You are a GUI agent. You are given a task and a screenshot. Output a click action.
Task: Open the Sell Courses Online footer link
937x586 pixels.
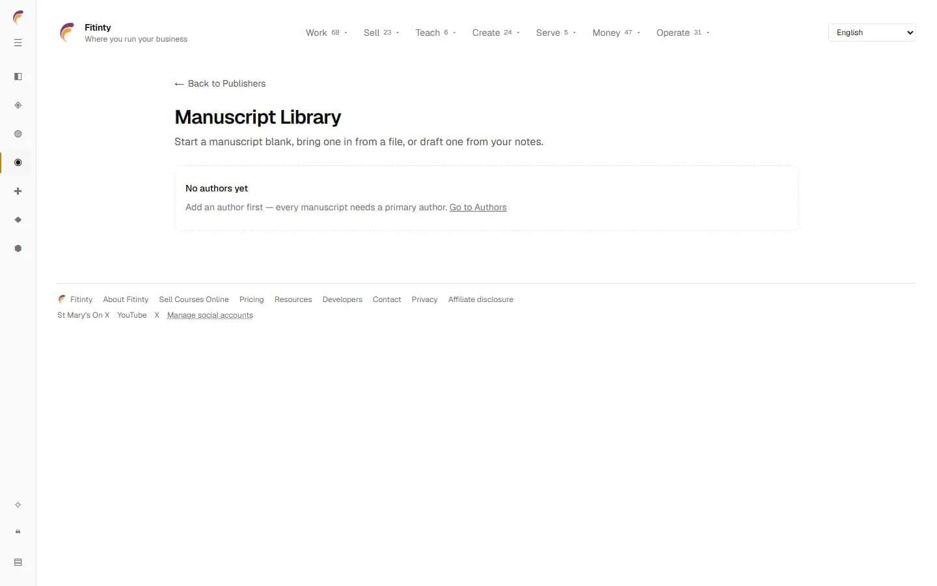(x=194, y=300)
